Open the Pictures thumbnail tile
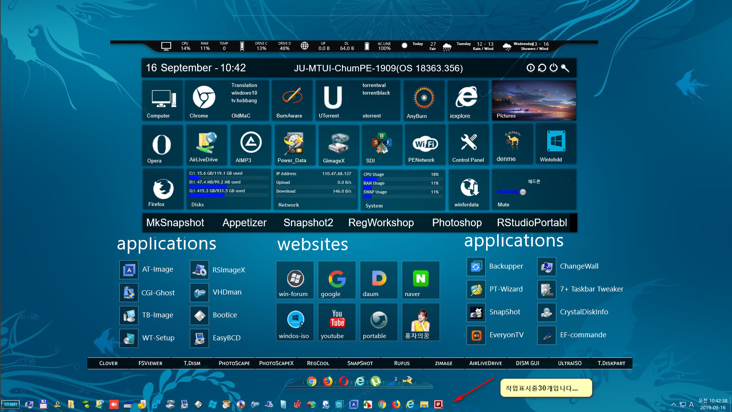 pyautogui.click(x=534, y=101)
